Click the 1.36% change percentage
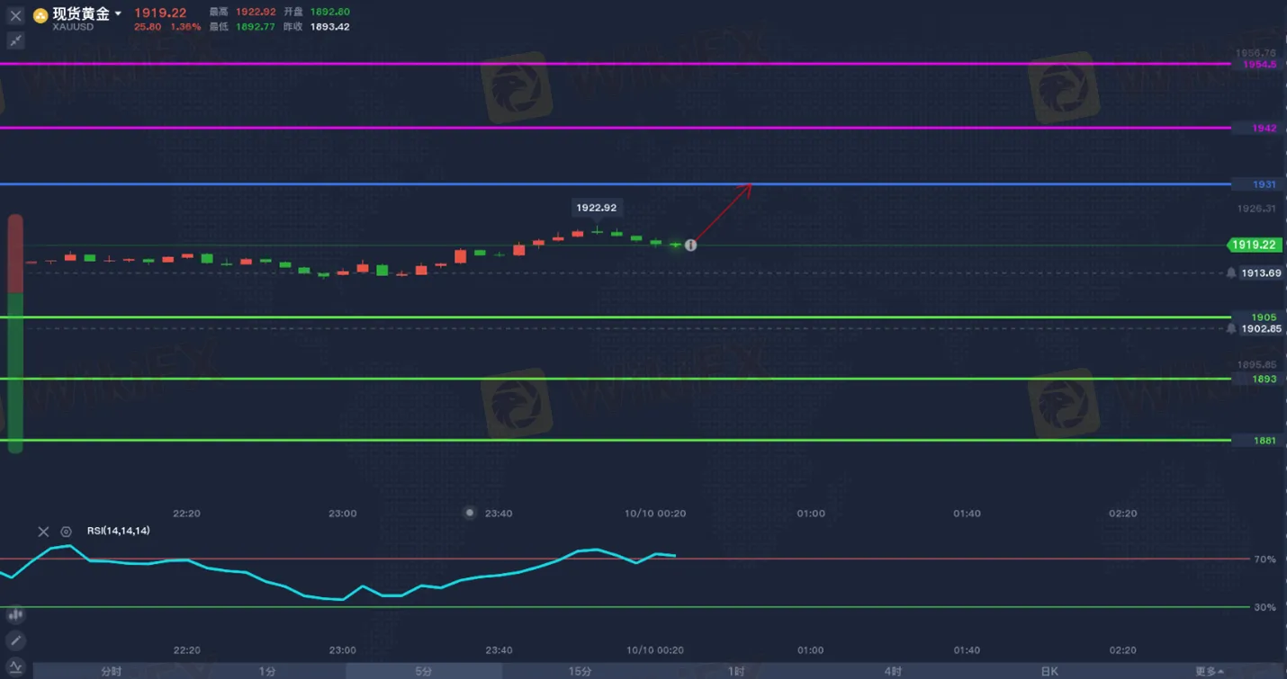This screenshot has height=679, width=1287. point(186,27)
